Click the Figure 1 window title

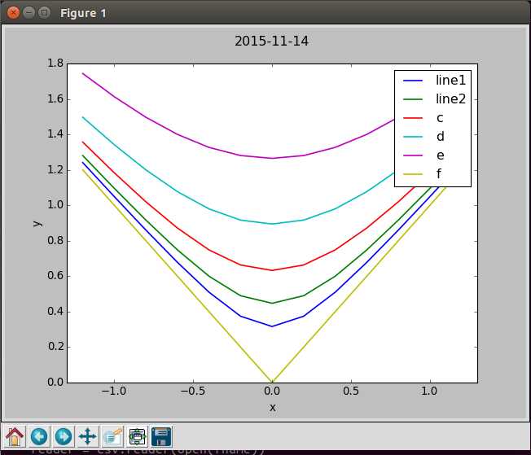pyautogui.click(x=83, y=13)
